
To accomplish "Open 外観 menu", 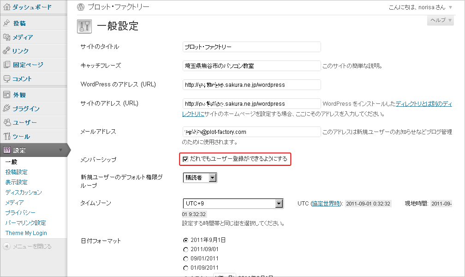I will coord(19,95).
